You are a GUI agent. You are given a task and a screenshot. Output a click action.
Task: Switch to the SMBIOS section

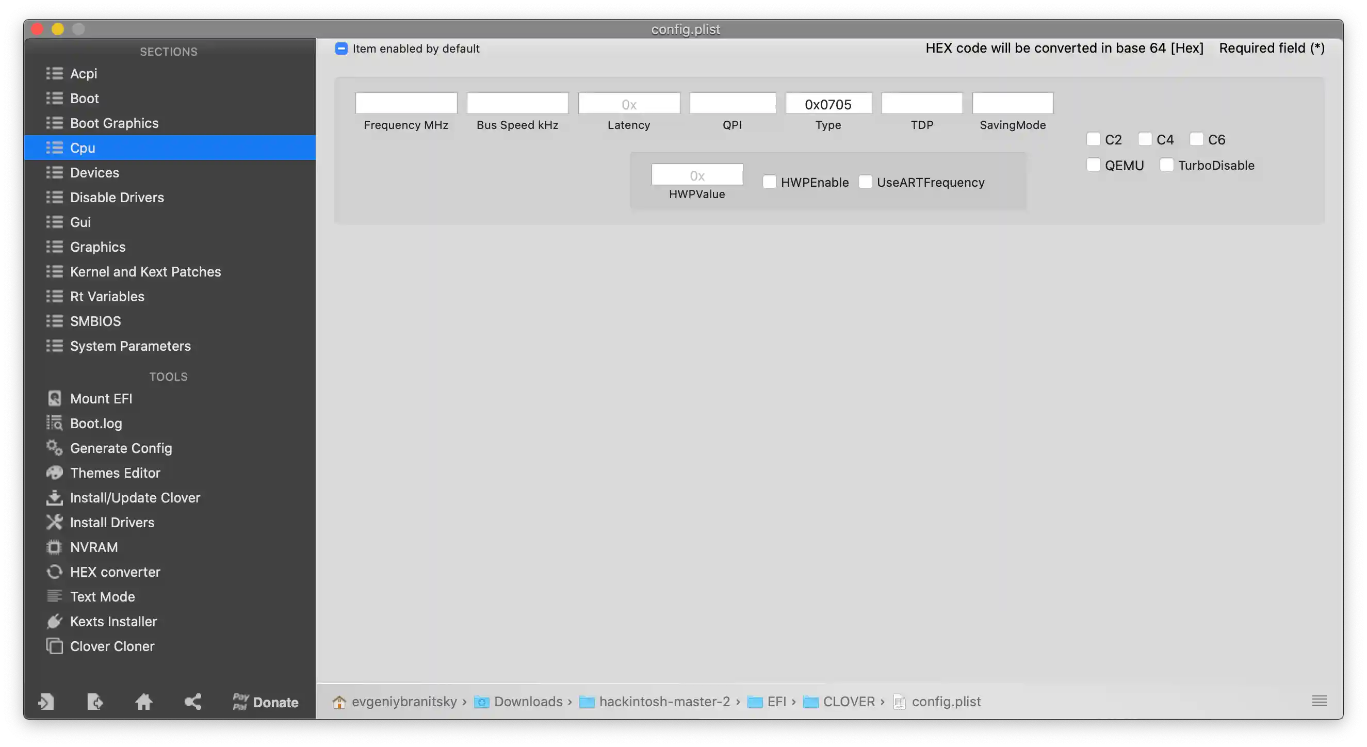coord(95,321)
